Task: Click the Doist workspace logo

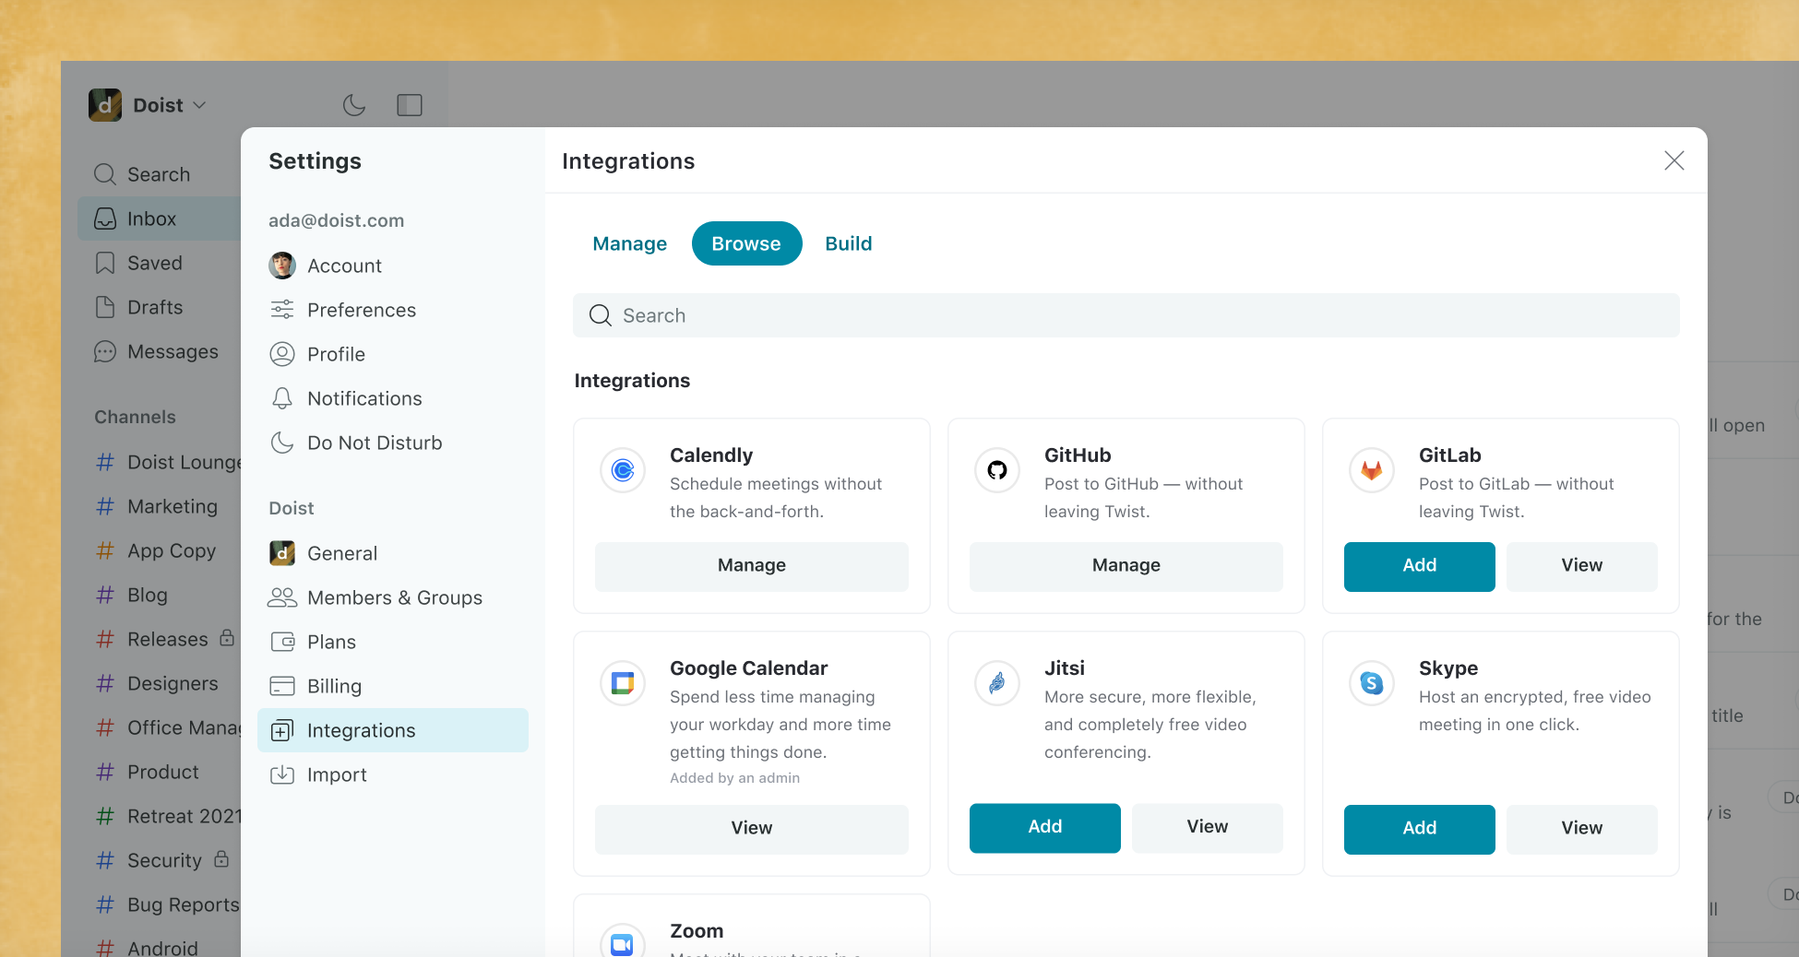Action: coord(105,105)
